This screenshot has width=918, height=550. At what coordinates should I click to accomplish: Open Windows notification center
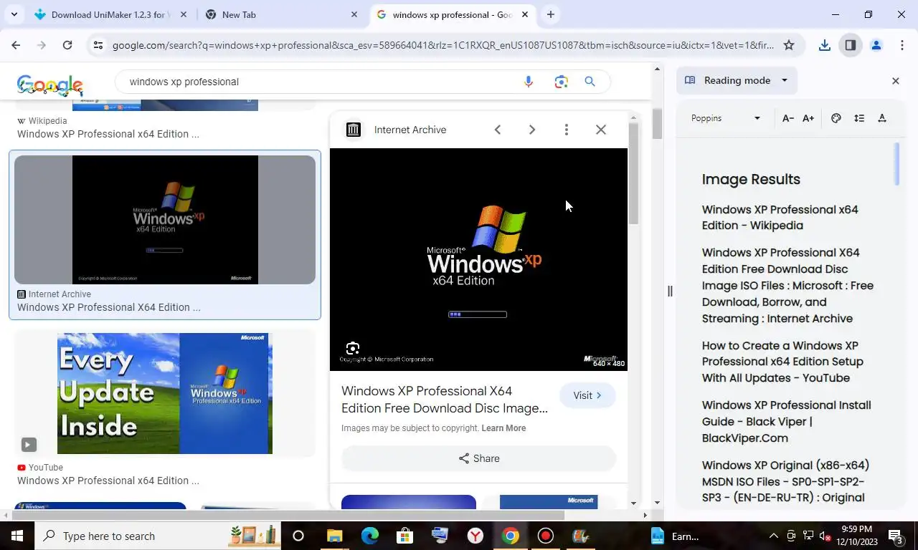coord(896,536)
